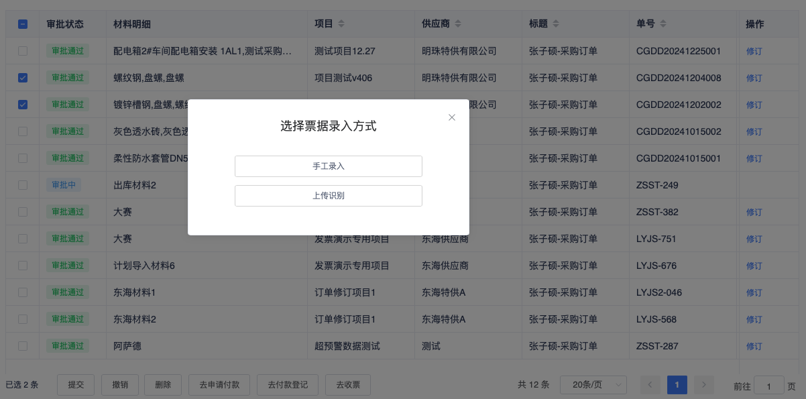Screen dimensions: 806x399
Task: Check the row CGDD20241015002 checkbox
Action: (23, 131)
